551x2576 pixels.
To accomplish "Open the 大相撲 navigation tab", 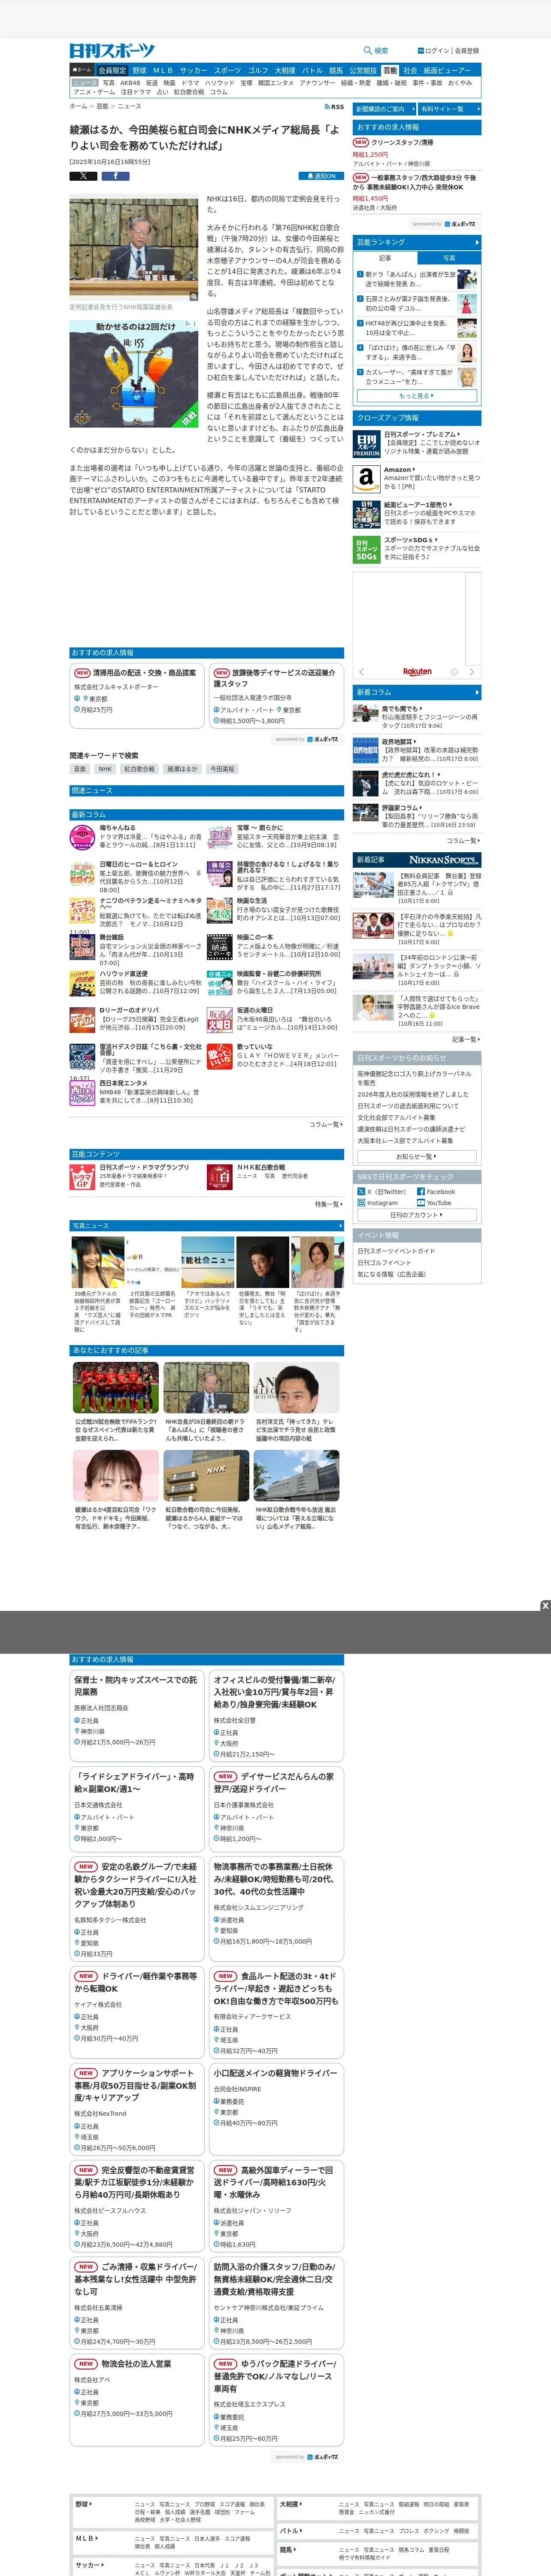I will coord(285,71).
